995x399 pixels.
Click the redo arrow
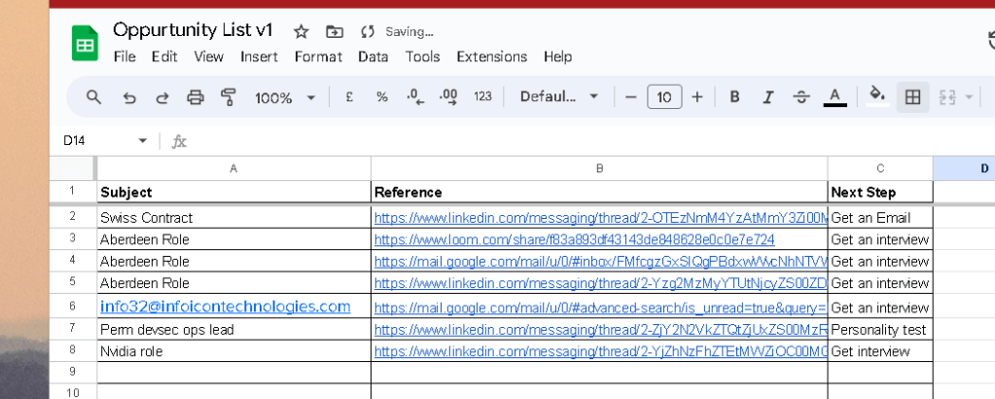pos(162,97)
